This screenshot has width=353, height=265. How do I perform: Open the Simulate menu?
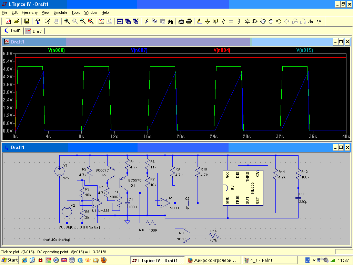(x=60, y=12)
